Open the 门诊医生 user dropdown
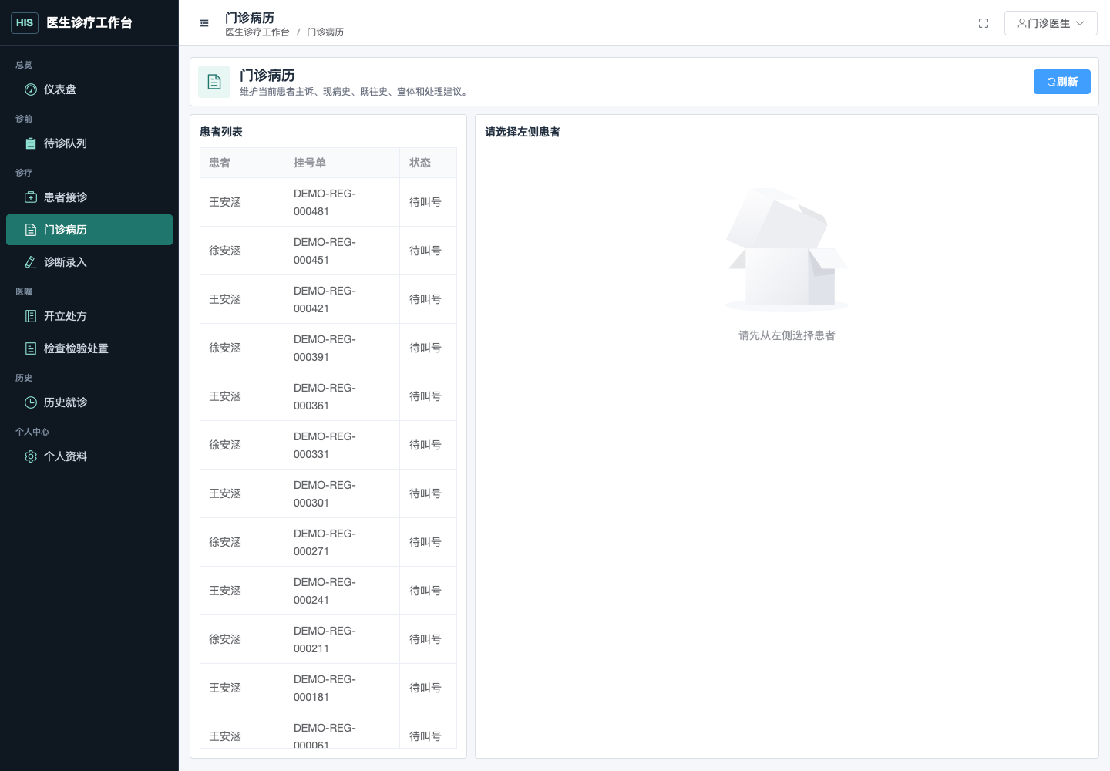Image resolution: width=1110 pixels, height=771 pixels. click(x=1051, y=23)
